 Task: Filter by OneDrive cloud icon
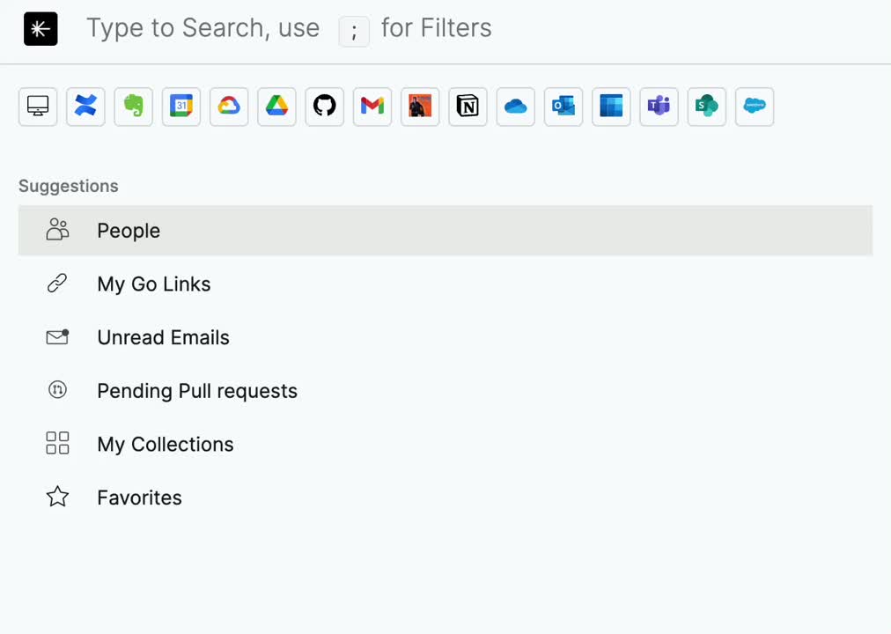[x=515, y=107]
